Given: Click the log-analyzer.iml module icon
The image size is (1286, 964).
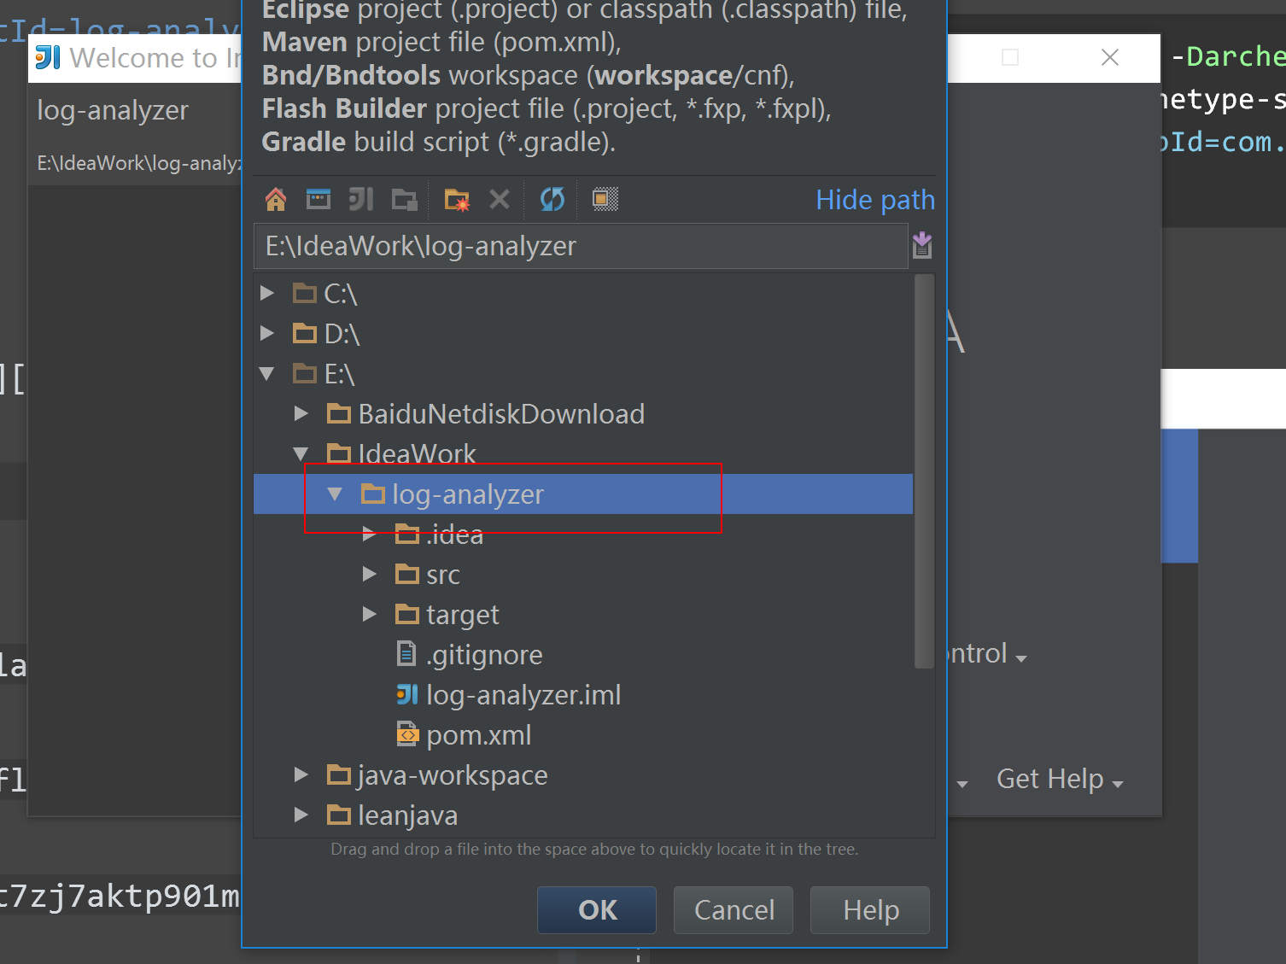Looking at the screenshot, I should tap(407, 694).
